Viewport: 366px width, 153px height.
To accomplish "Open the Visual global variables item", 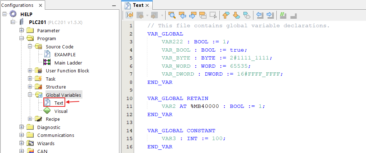I will coord(61,111).
